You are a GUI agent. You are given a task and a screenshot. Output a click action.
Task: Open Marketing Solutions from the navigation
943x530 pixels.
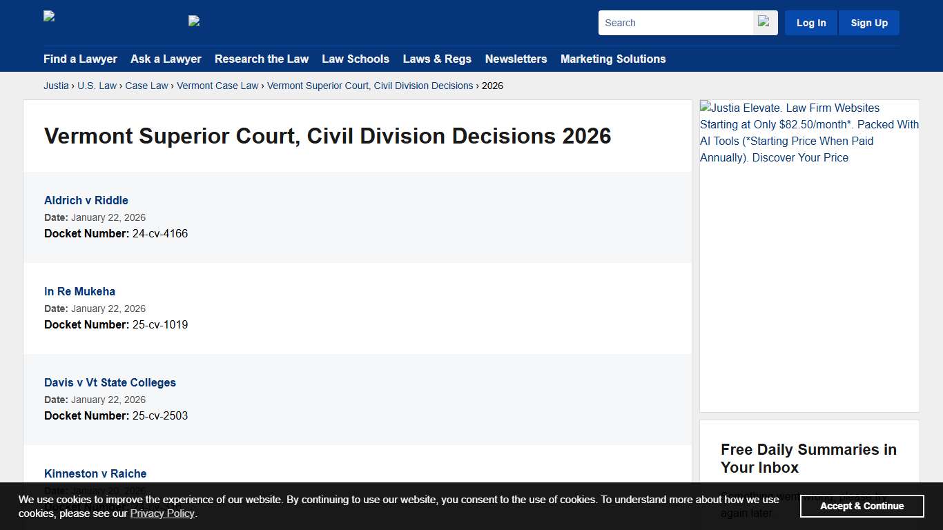[613, 59]
